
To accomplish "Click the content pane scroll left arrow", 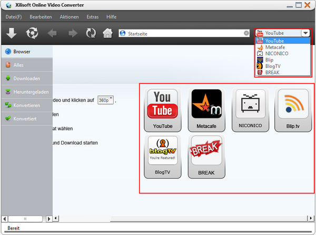I will point(56,218).
